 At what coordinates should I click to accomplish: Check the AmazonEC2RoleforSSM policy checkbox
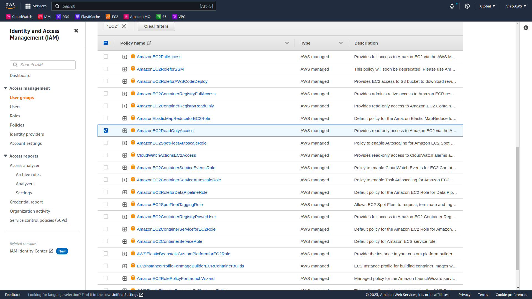[x=106, y=69]
